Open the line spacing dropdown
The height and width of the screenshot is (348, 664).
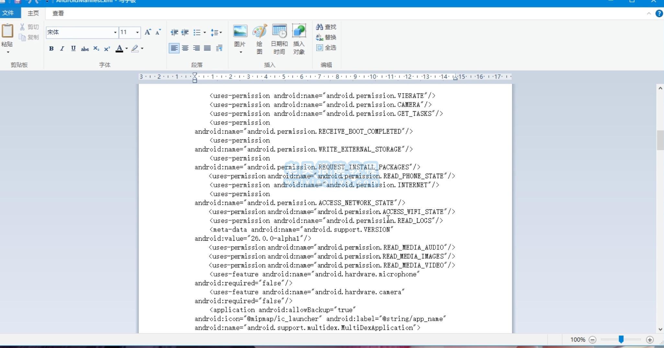click(x=216, y=32)
